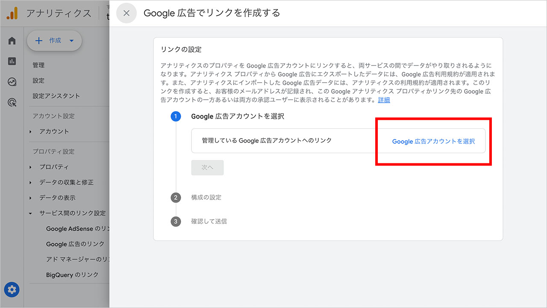Open the Admin gear icon at bottom left
Image resolution: width=547 pixels, height=308 pixels.
(x=12, y=290)
